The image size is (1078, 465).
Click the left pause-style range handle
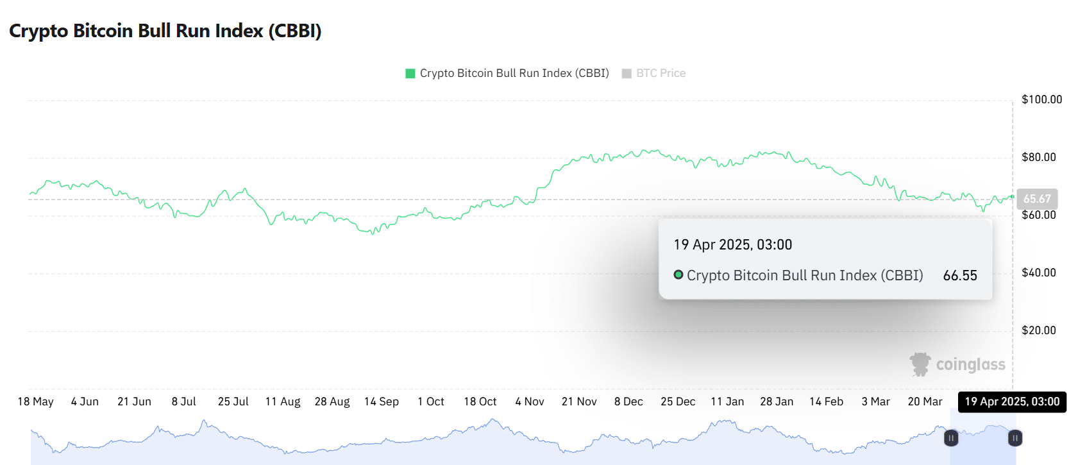(951, 438)
